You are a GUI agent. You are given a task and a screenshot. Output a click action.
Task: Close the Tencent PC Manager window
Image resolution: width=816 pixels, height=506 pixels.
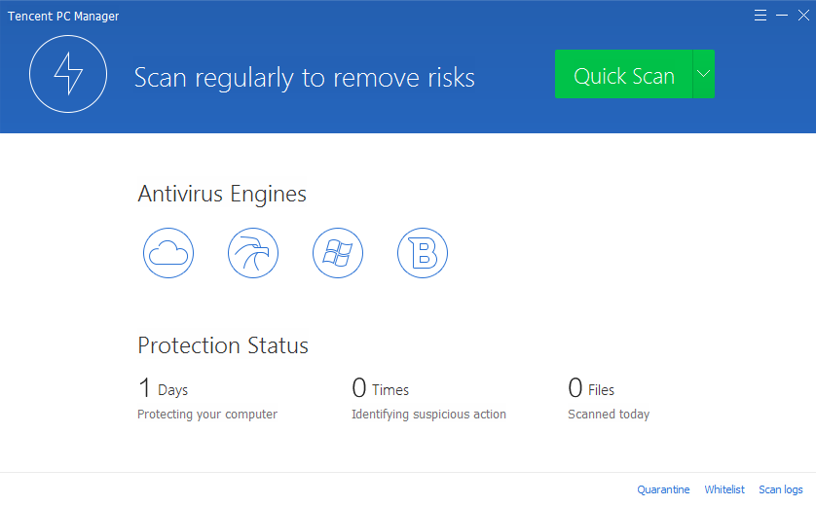click(x=800, y=16)
